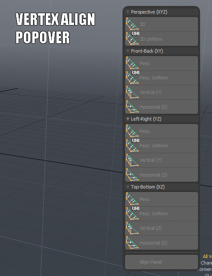Select Vertical (Y) under Left-Right

(x=162, y=160)
